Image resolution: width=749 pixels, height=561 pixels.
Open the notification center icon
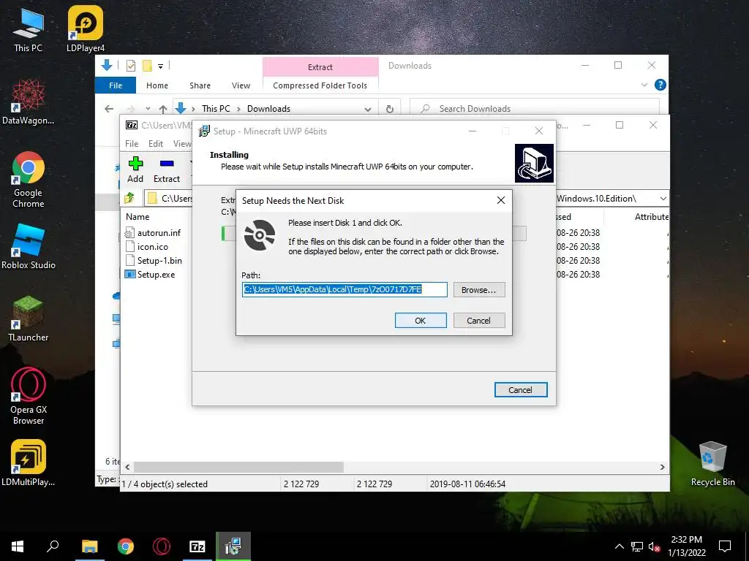pyautogui.click(x=725, y=546)
